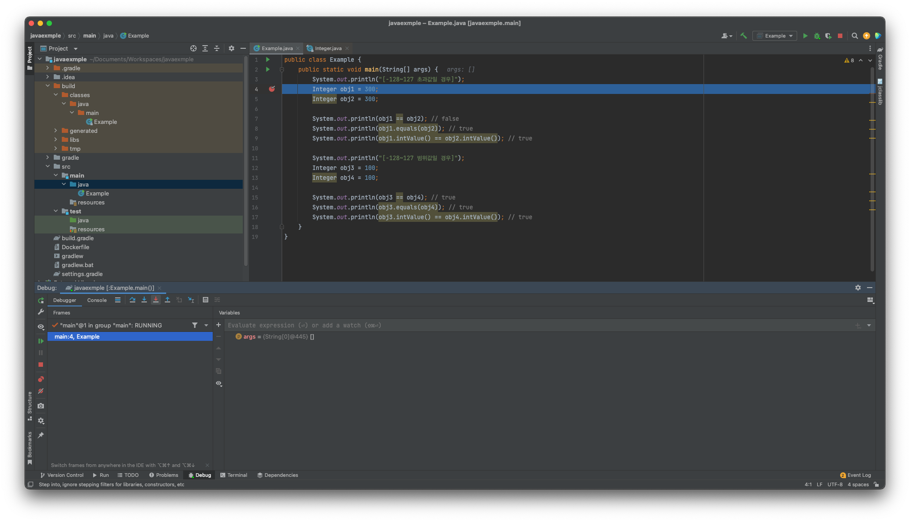This screenshot has height=522, width=910.
Task: Collapse the src folder
Action: tap(47, 166)
